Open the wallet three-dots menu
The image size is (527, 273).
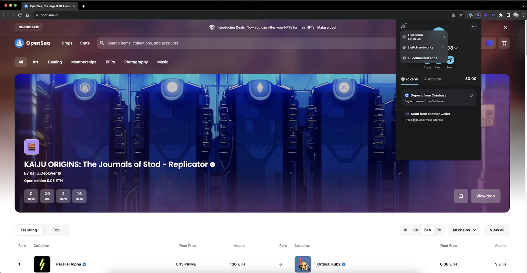pos(474,27)
